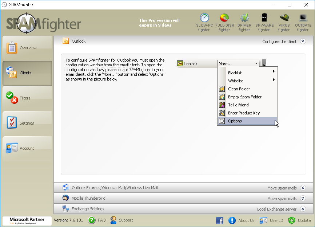Select Options in the More menu
The width and height of the screenshot is (315, 227).
click(x=247, y=121)
